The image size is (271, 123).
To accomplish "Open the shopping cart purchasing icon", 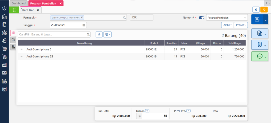I will coord(4,49).
